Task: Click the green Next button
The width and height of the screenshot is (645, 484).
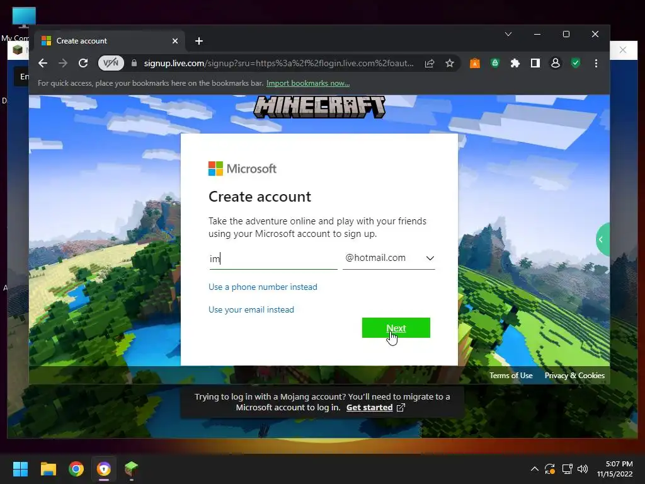Action: click(x=396, y=328)
